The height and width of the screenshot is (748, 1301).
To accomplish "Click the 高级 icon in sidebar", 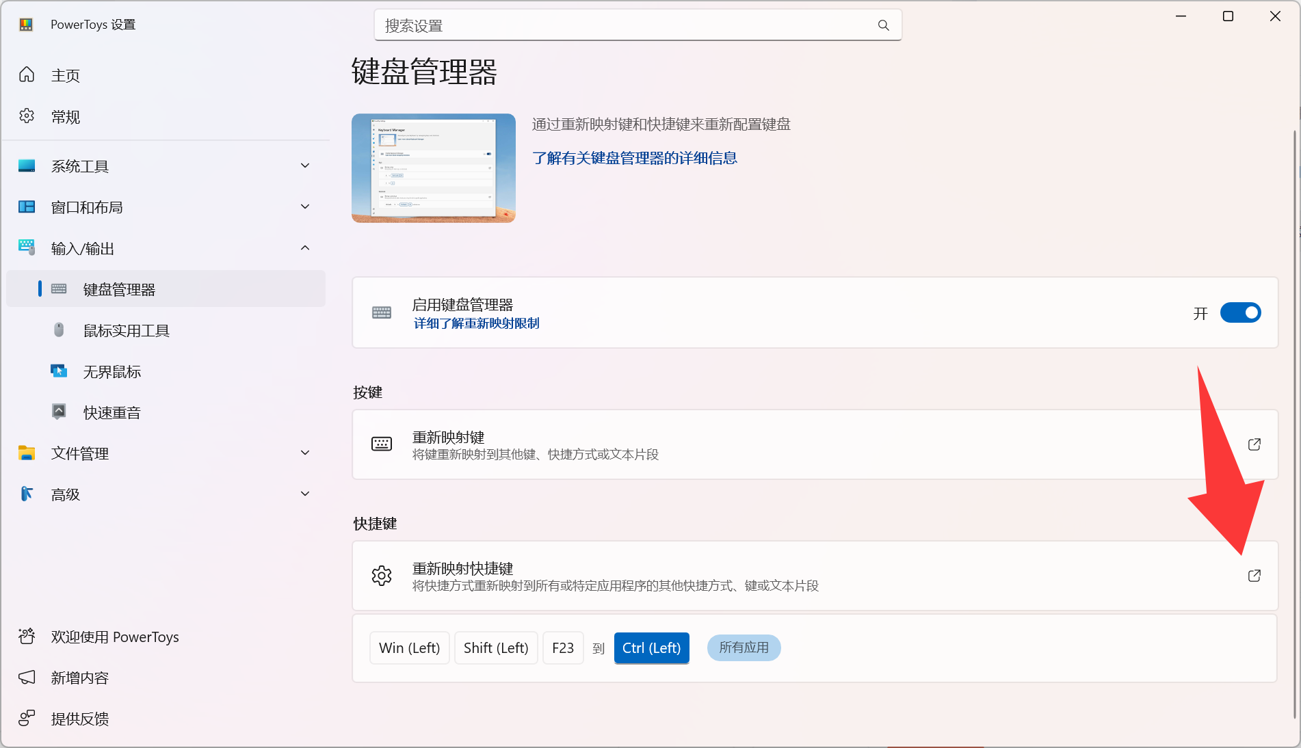I will click(27, 494).
